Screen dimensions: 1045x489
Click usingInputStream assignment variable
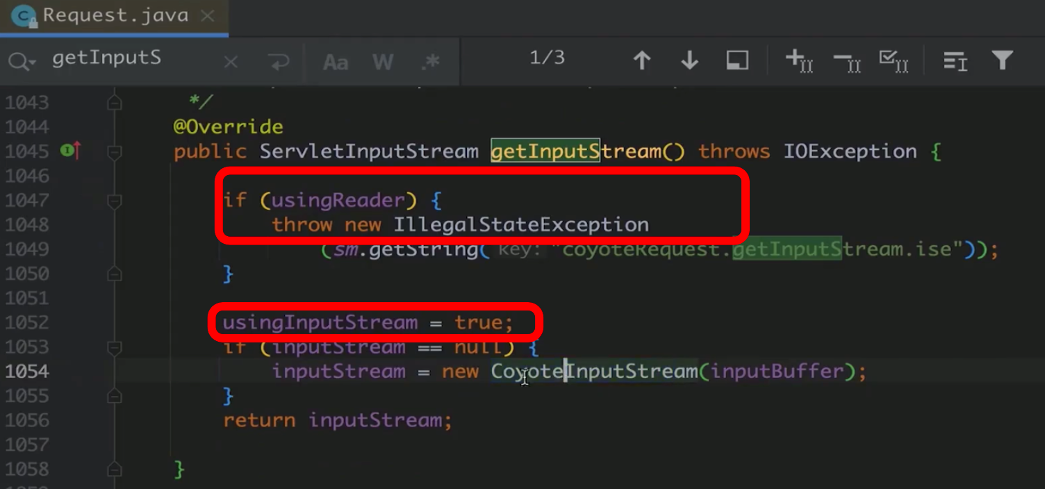point(320,322)
